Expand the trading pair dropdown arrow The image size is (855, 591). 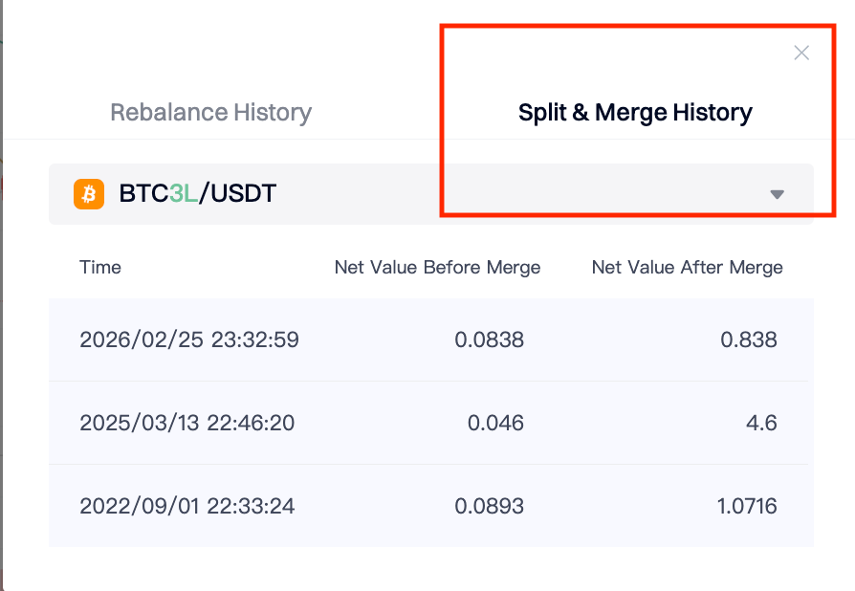(777, 194)
